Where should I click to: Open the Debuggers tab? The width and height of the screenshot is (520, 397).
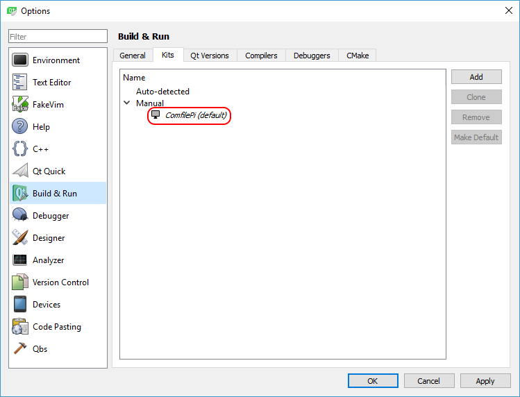coord(312,56)
